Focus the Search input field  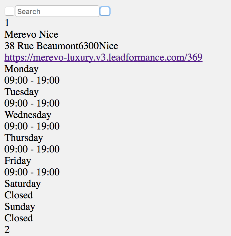point(57,11)
